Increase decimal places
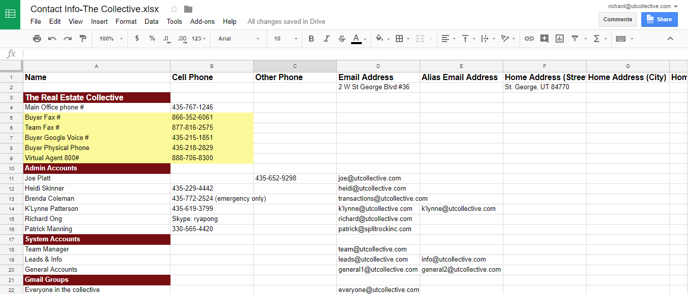Image resolution: width=688 pixels, height=294 pixels. coord(182,39)
